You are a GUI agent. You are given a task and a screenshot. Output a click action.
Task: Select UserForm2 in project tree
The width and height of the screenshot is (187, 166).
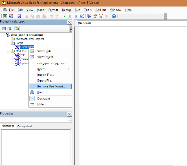(27, 47)
